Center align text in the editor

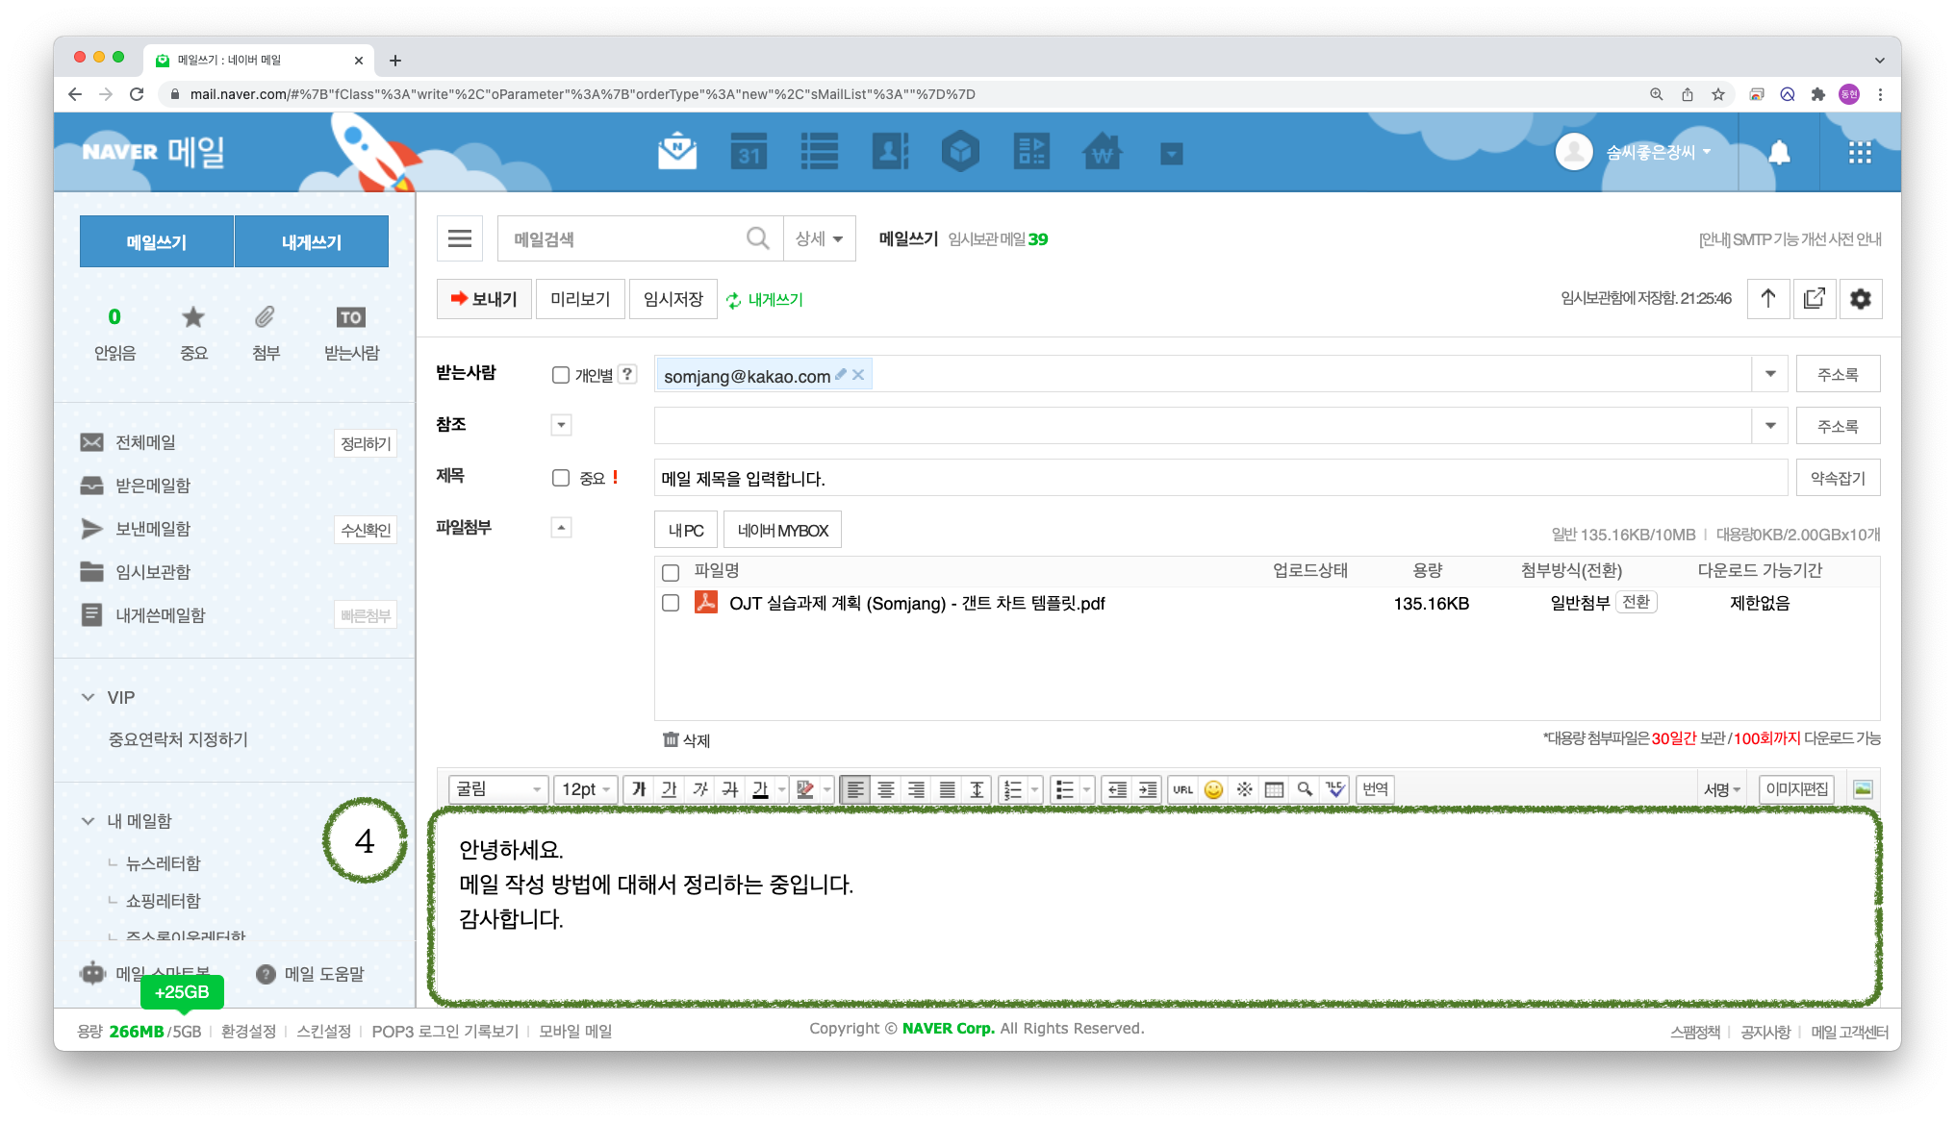886,789
